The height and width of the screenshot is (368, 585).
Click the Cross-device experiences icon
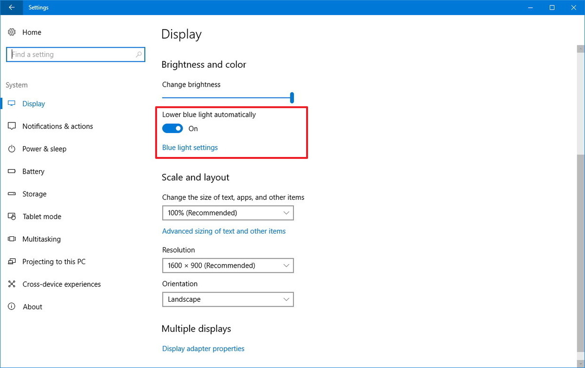(12, 284)
